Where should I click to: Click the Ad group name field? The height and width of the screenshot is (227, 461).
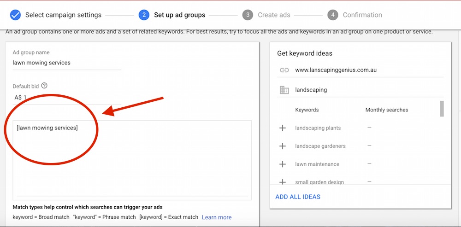click(67, 63)
